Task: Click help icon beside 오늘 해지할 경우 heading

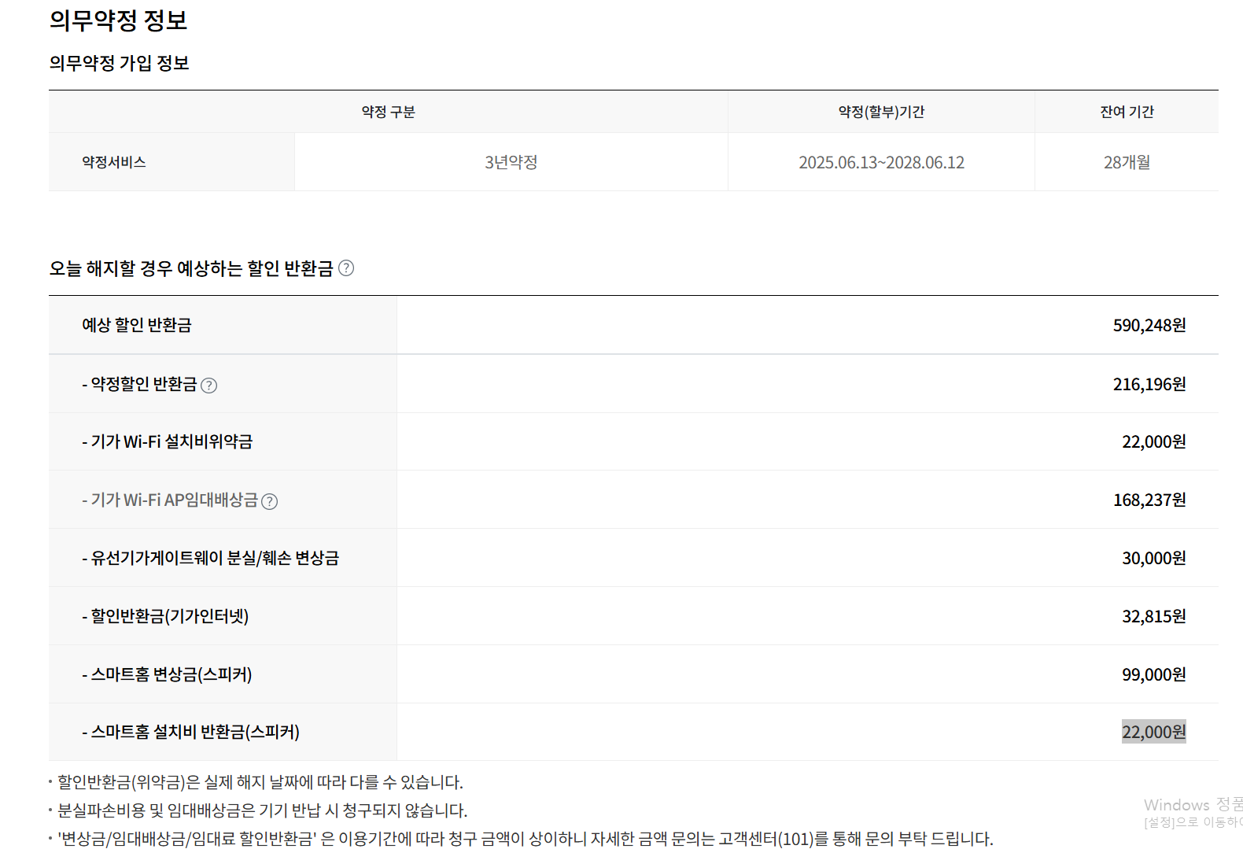Action: [x=346, y=268]
